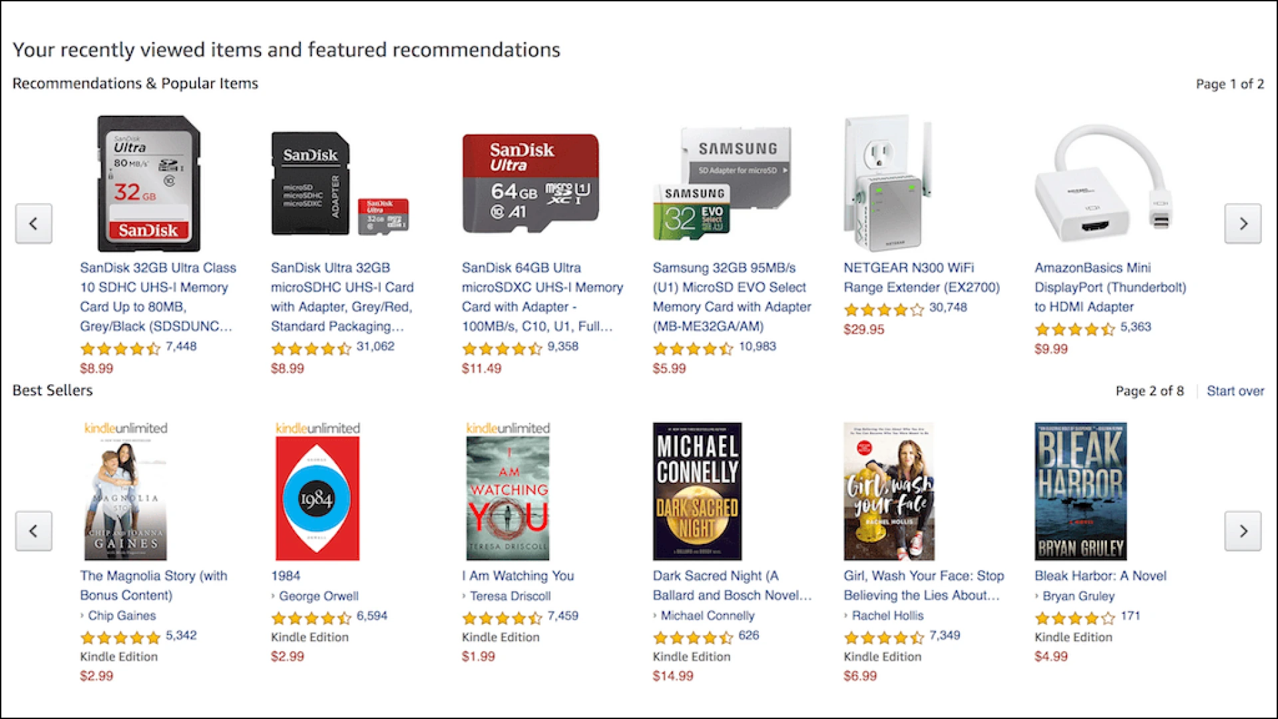The width and height of the screenshot is (1278, 719).
Task: Open the SanDisk 32GB Ultra SDHC card page
Action: [x=158, y=297]
